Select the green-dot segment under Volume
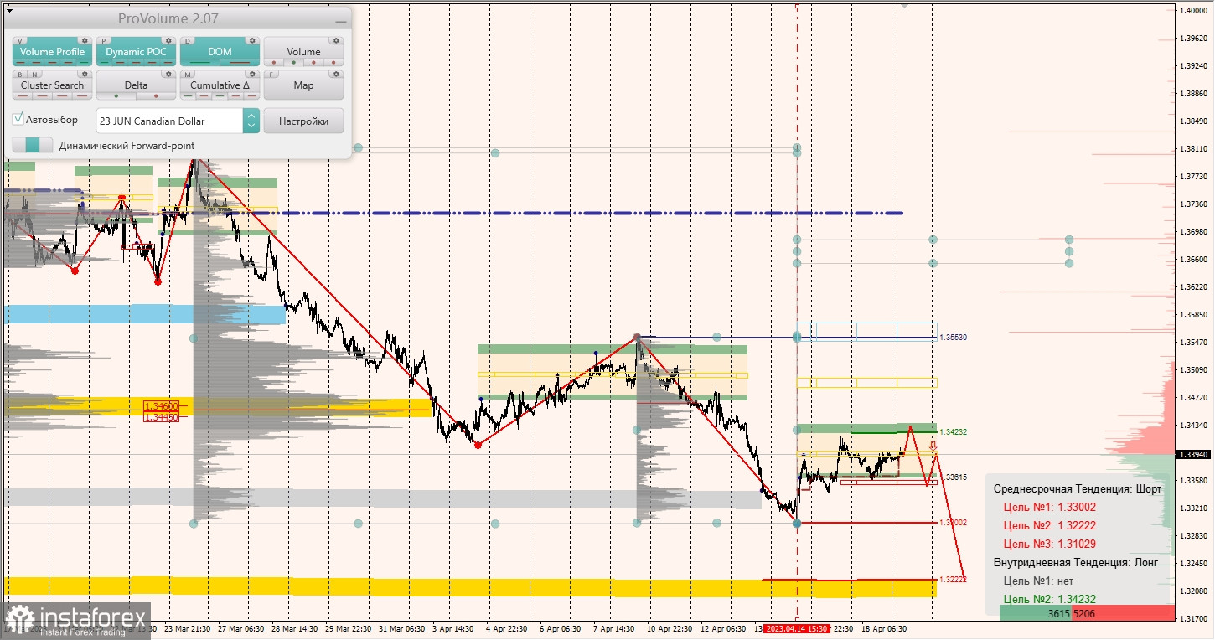This screenshot has height=640, width=1215. coord(293,62)
